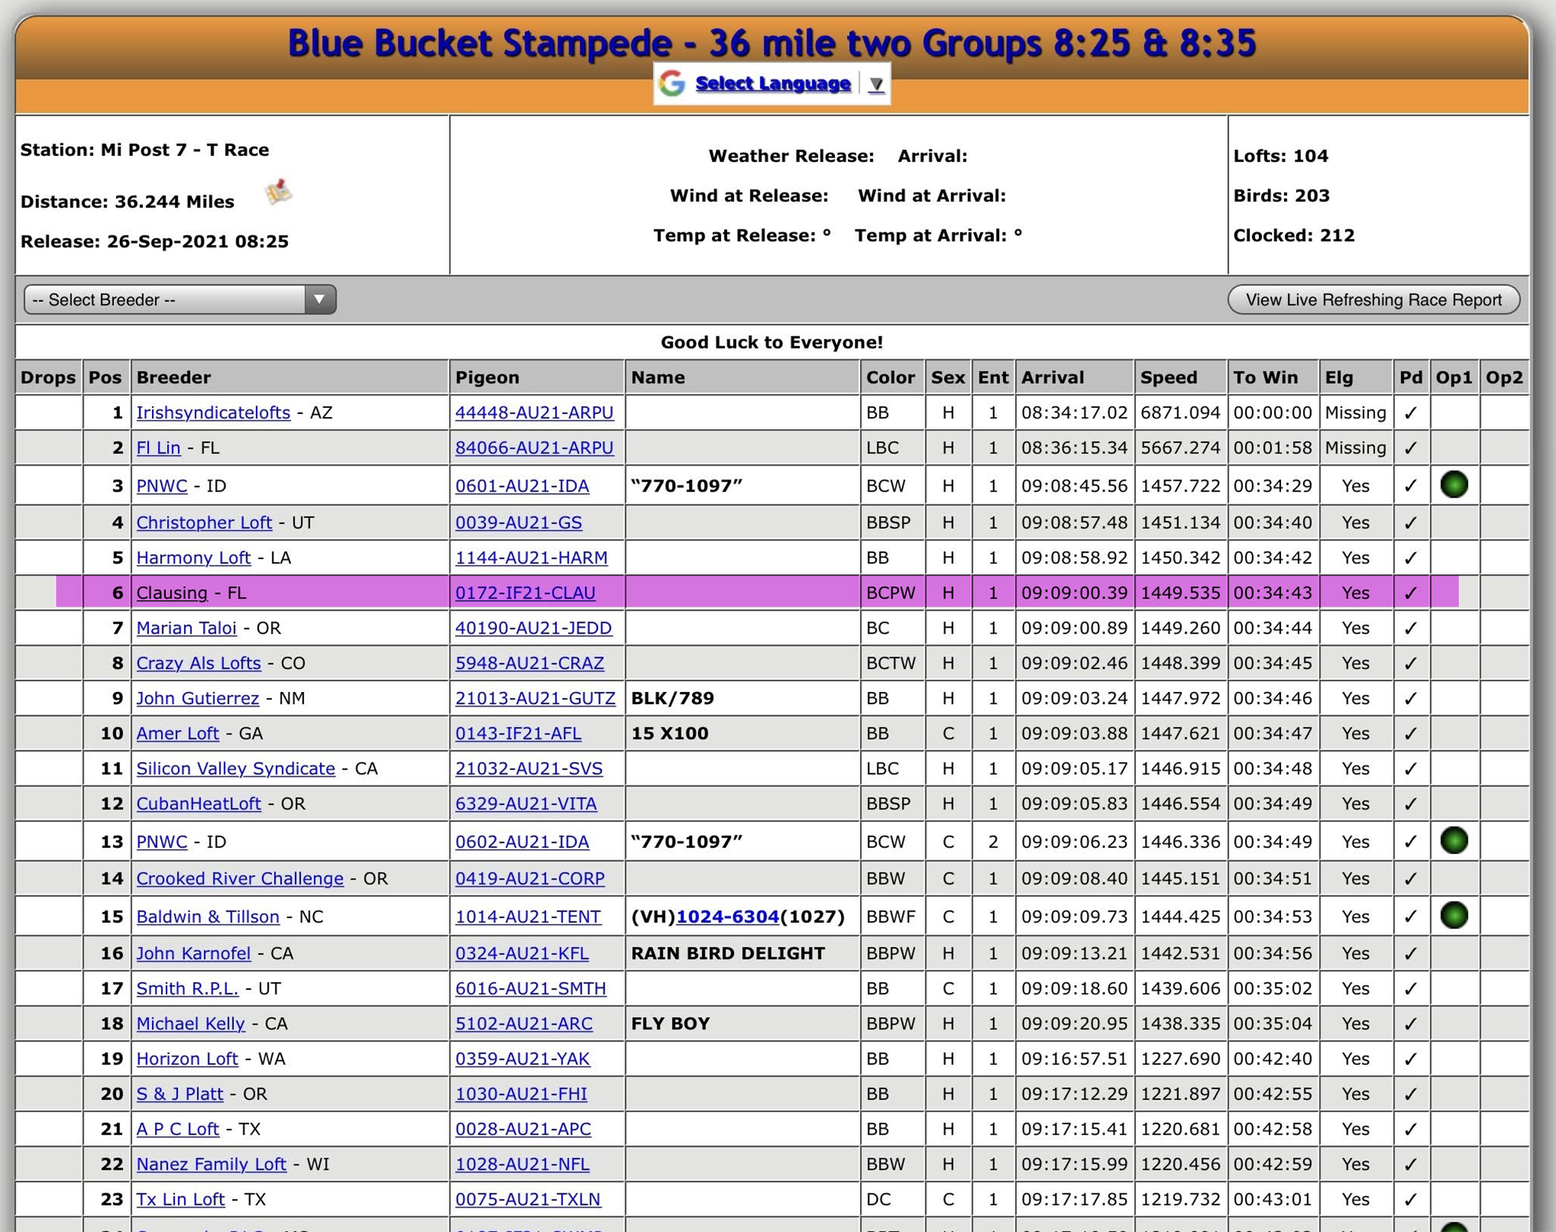Open Silicon Valley Syndicate breeder link
The height and width of the screenshot is (1232, 1556).
236,769
